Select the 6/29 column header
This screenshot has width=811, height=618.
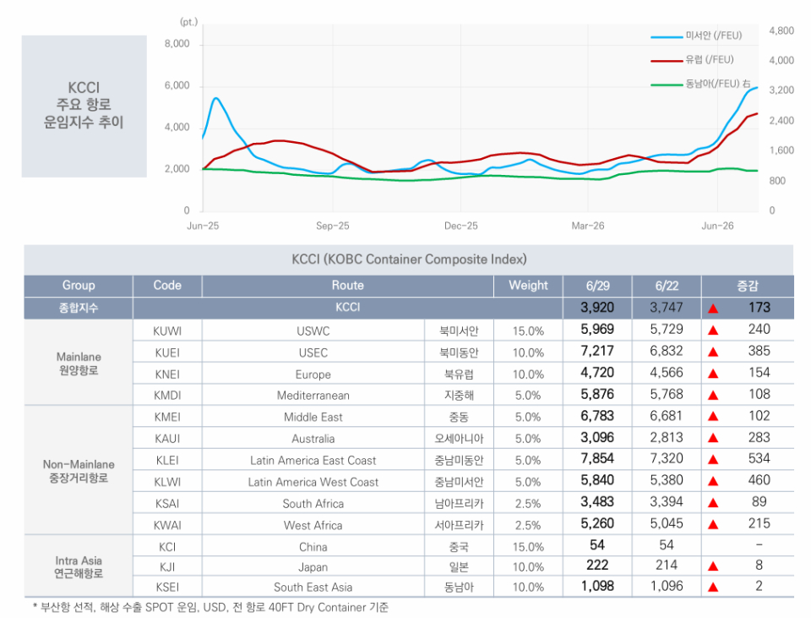coord(597,286)
